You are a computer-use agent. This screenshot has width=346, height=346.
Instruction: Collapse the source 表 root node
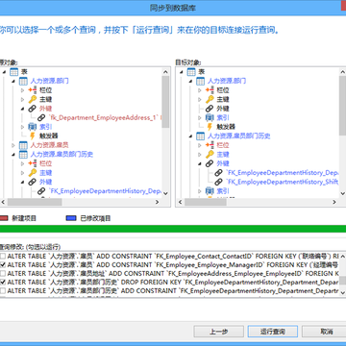[x=4, y=72]
